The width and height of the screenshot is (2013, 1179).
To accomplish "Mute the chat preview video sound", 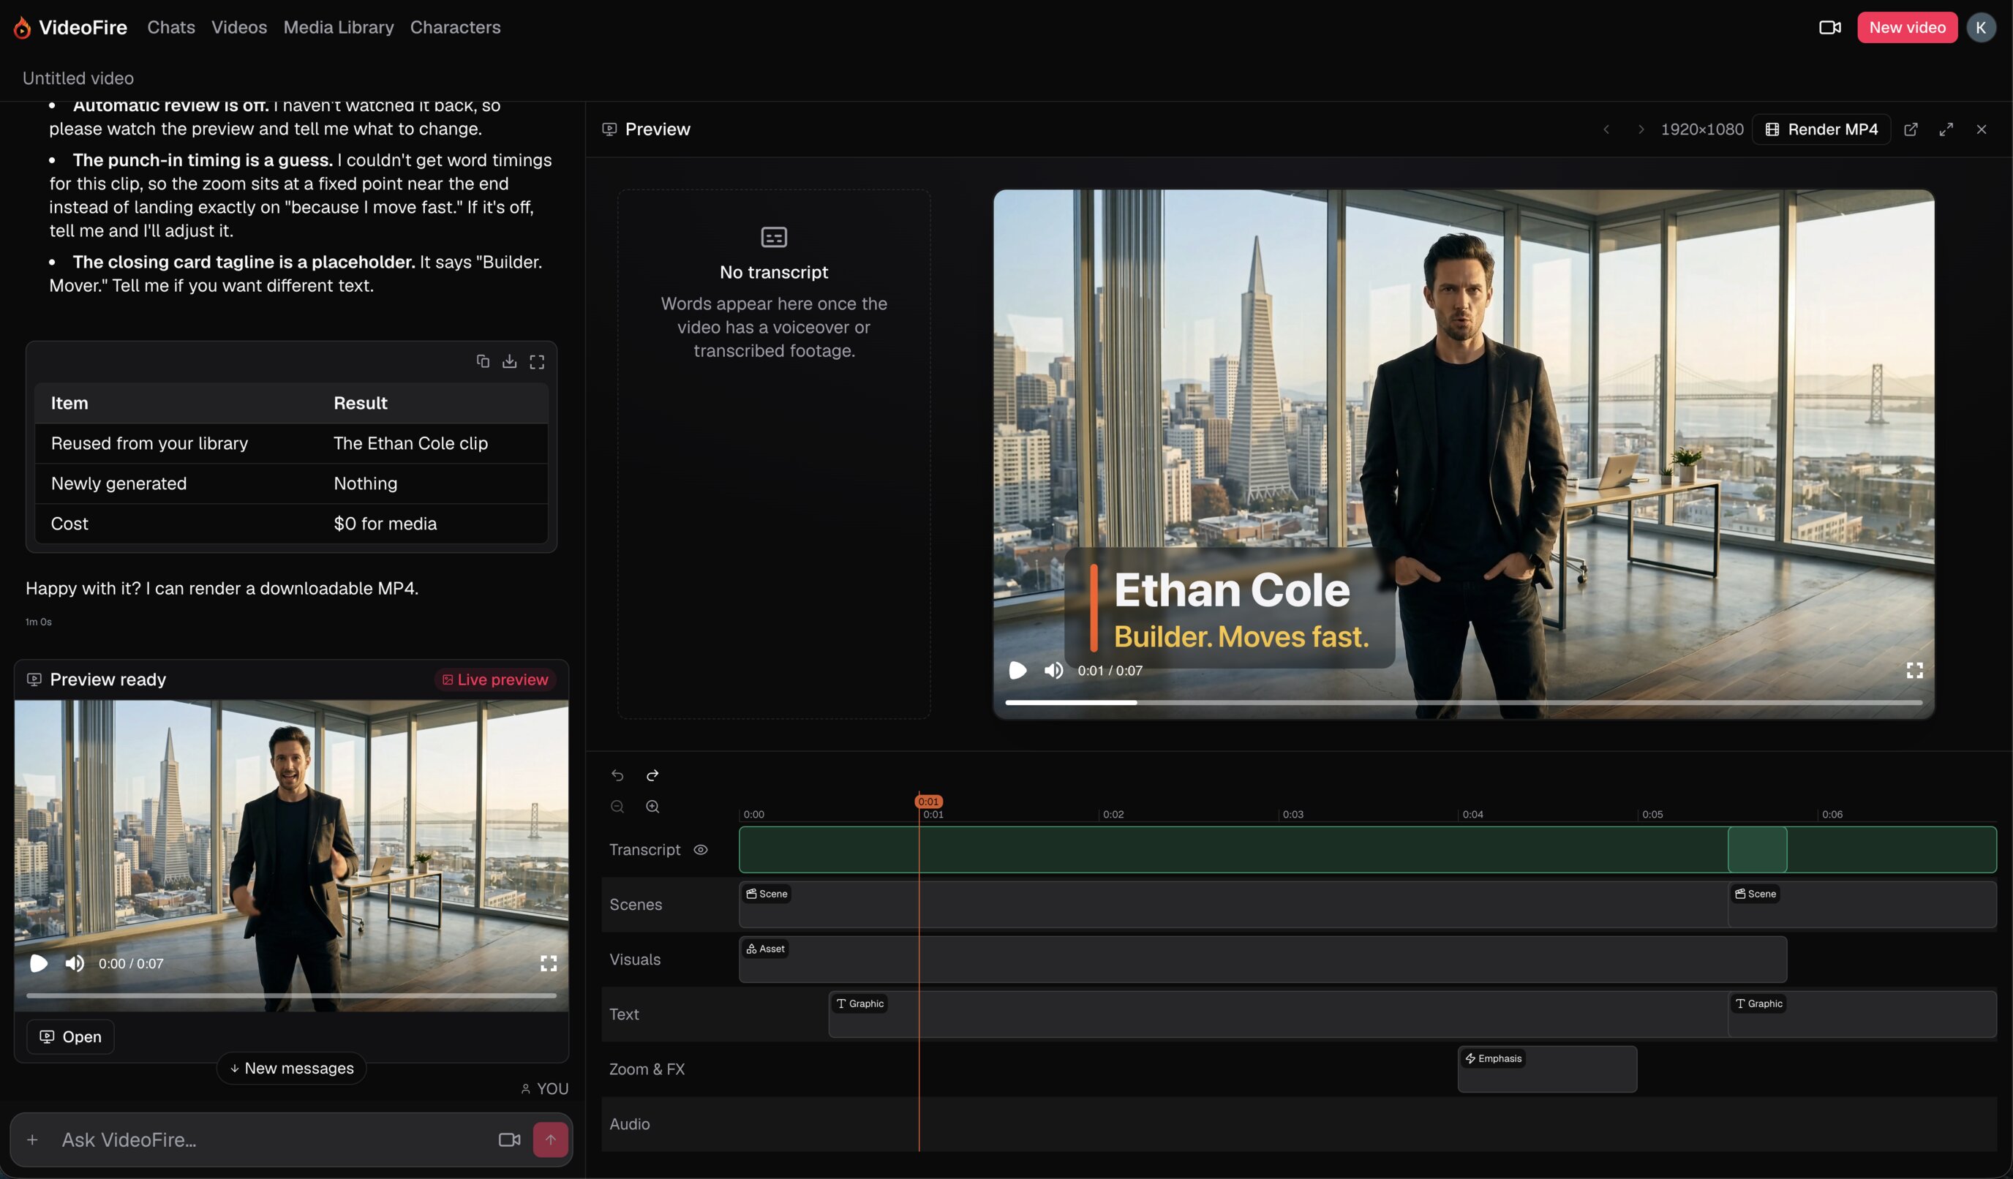I will pyautogui.click(x=75, y=963).
